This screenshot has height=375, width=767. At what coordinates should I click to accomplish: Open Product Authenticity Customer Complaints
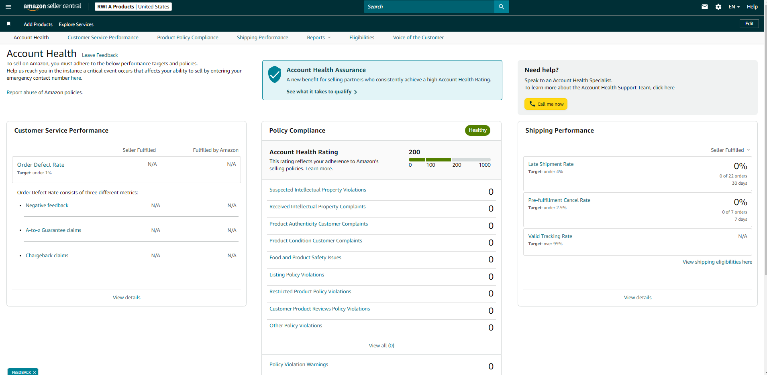[x=318, y=224]
